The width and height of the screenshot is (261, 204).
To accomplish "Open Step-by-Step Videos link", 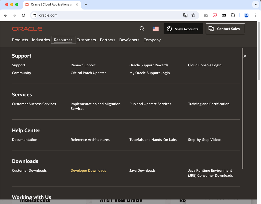I will (205, 140).
